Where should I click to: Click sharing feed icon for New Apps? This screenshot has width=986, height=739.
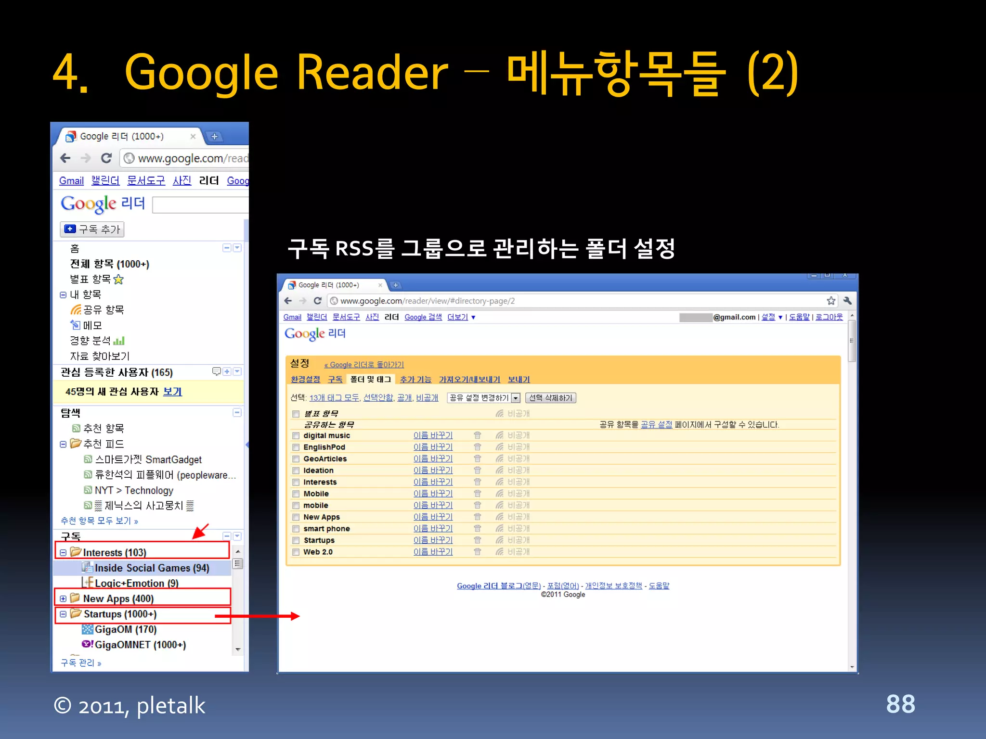500,517
